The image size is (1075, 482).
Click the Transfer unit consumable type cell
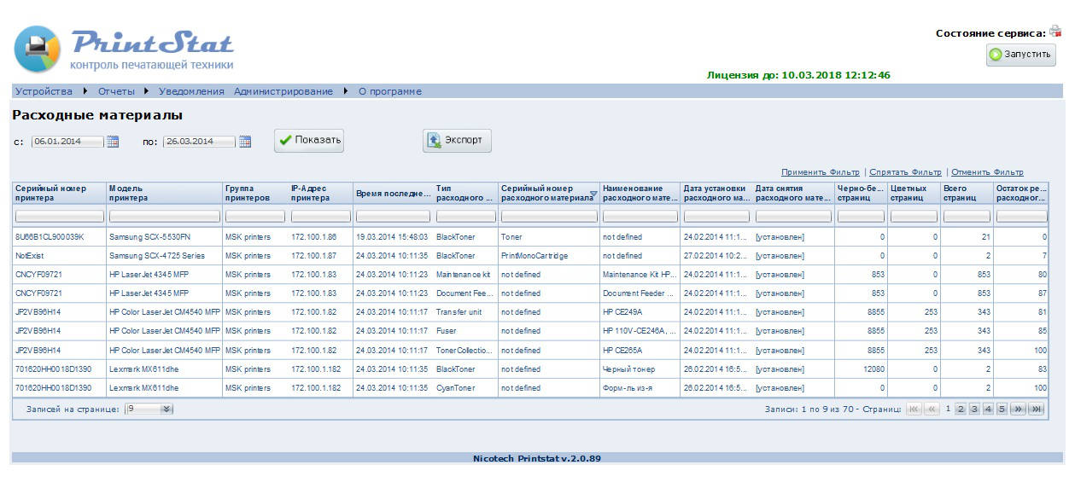[459, 312]
